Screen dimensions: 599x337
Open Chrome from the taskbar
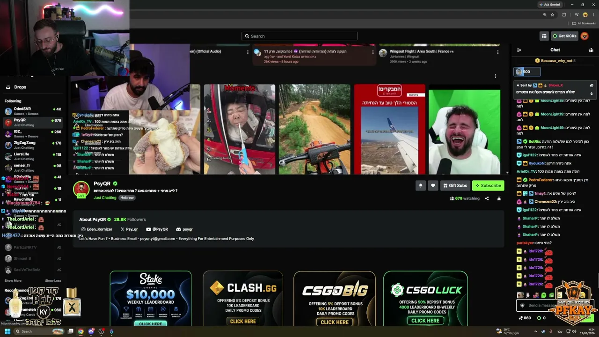tap(80, 331)
